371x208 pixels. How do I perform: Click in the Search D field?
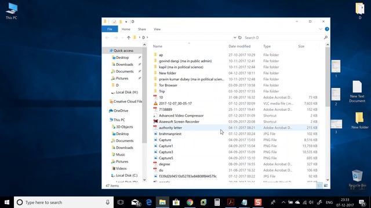coord(283,38)
